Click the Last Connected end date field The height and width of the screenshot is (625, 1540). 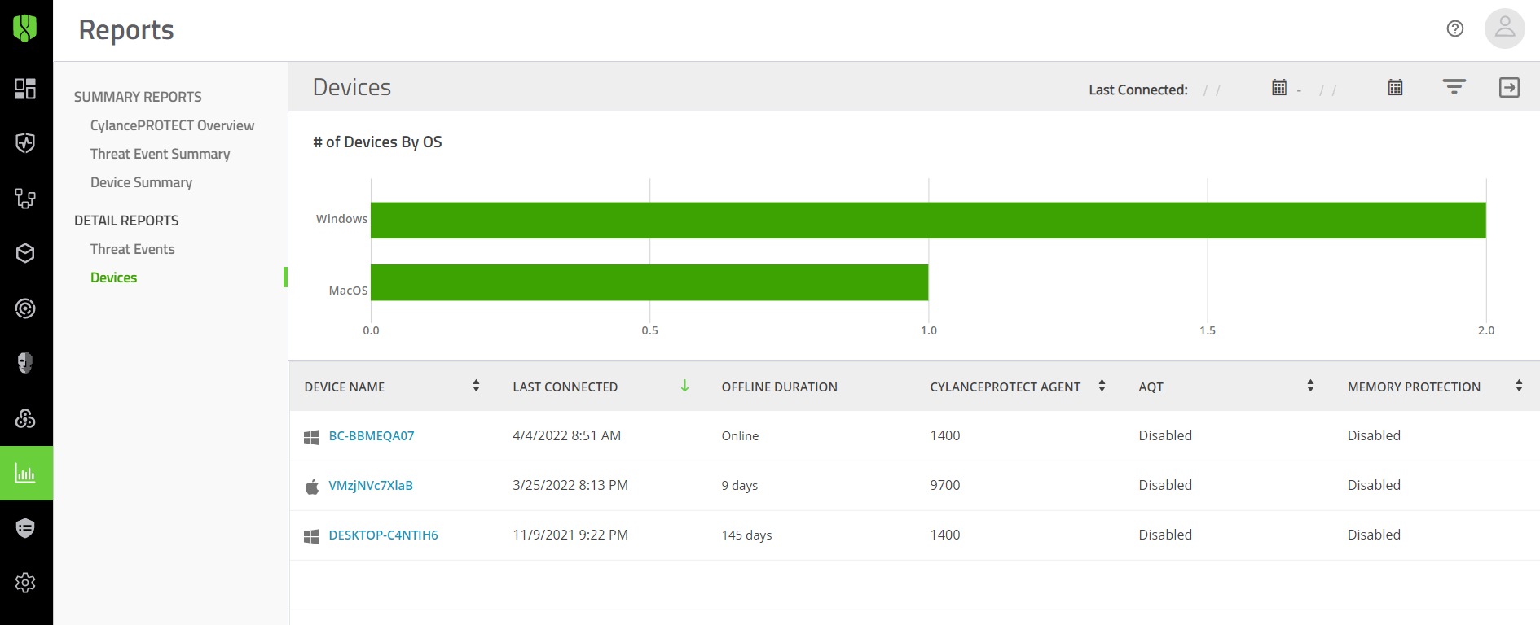tap(1348, 90)
